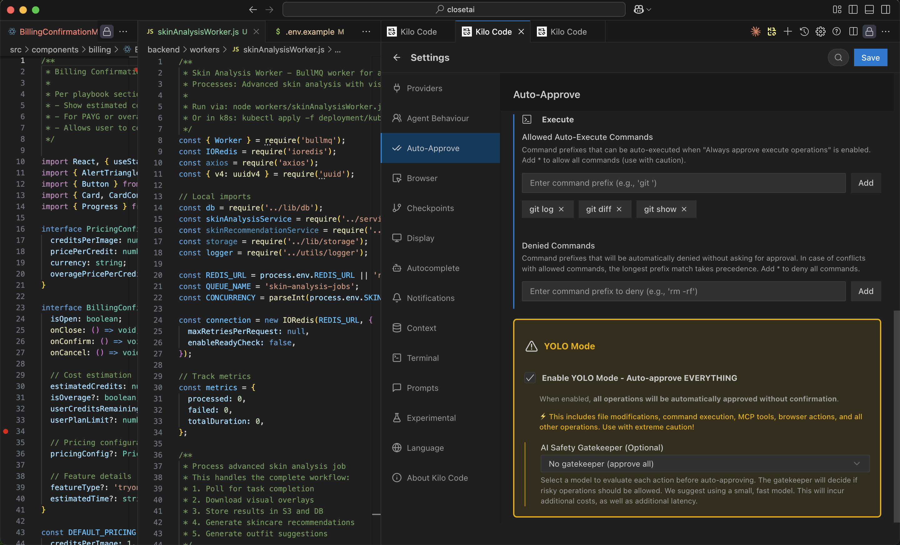Remove the 'git log' allowed command
This screenshot has width=900, height=545.
561,209
